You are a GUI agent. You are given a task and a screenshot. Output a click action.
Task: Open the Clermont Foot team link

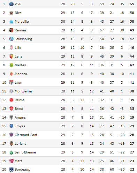(x=26, y=135)
